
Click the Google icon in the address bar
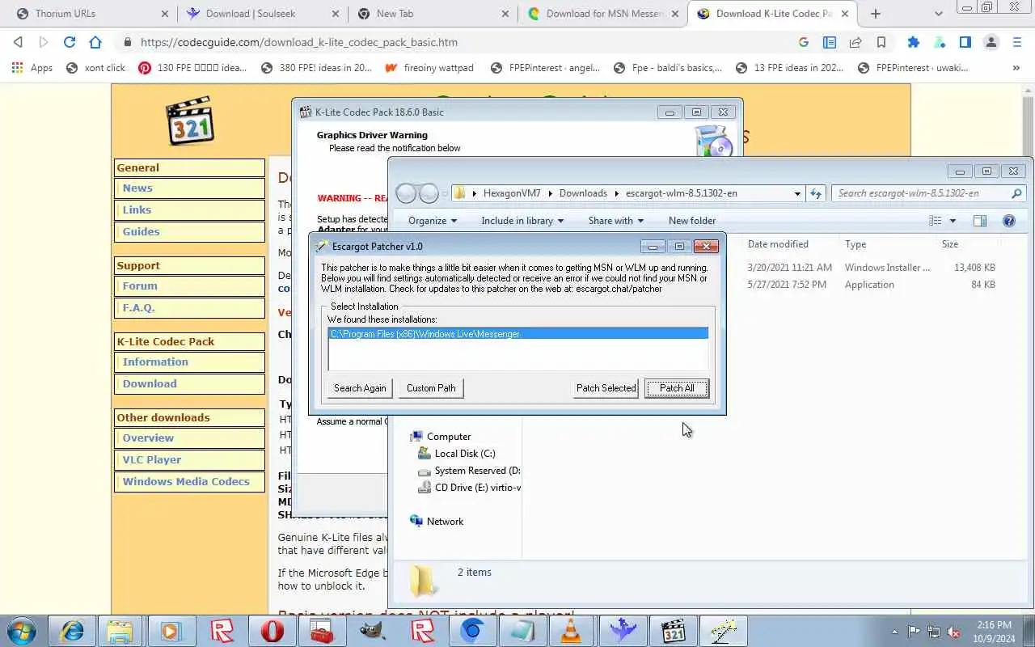(803, 42)
